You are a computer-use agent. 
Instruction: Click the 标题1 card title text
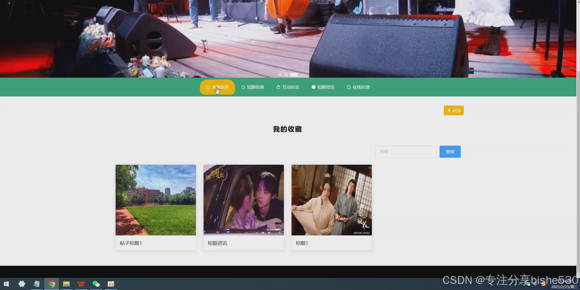[302, 243]
